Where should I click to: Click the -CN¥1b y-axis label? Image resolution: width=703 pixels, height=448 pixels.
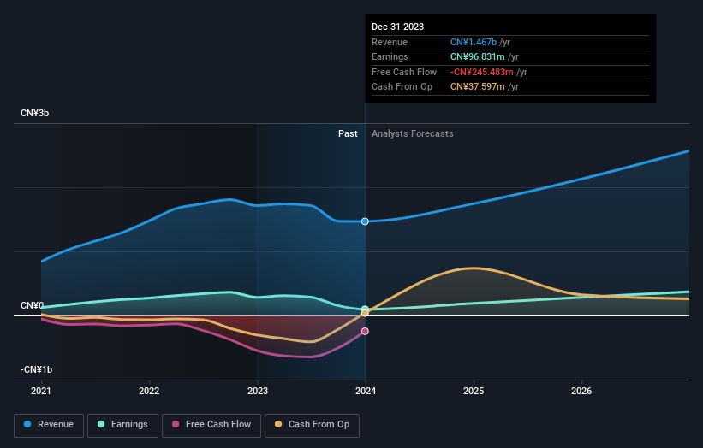click(x=36, y=369)
